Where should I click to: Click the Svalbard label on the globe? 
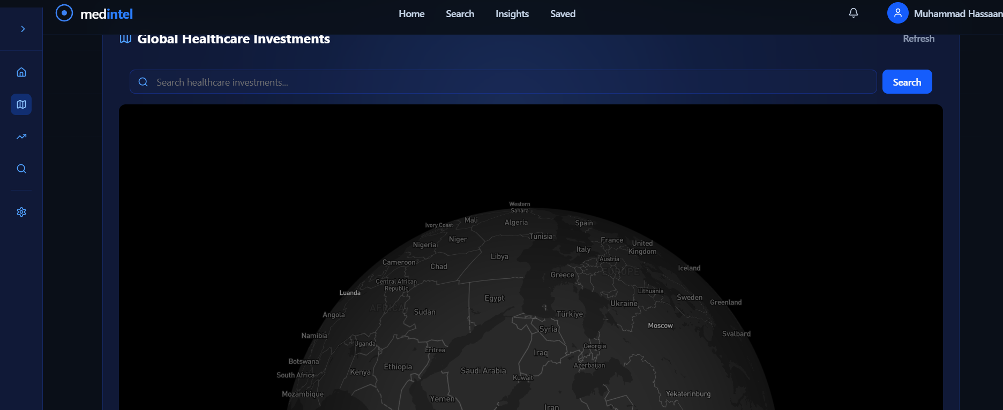point(736,334)
